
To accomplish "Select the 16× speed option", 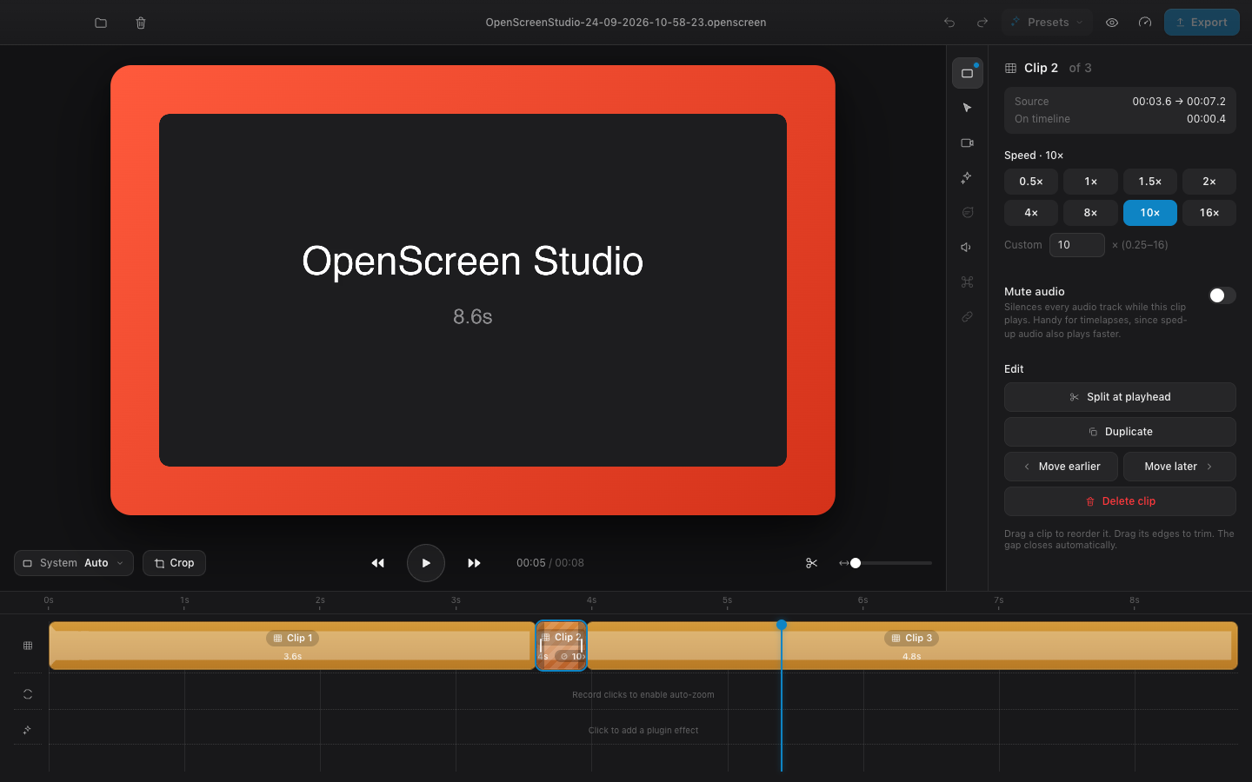I will tap(1209, 213).
